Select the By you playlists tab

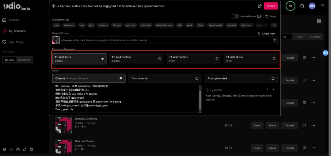9,60
